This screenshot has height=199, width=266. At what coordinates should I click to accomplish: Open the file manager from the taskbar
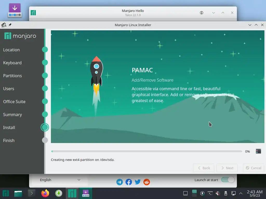click(x=18, y=193)
